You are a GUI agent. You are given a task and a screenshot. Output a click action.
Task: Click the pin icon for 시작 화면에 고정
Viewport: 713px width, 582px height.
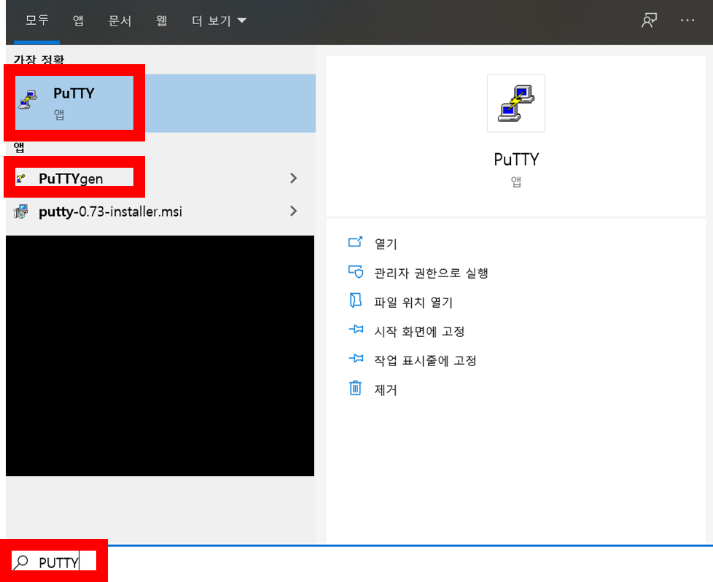click(356, 329)
